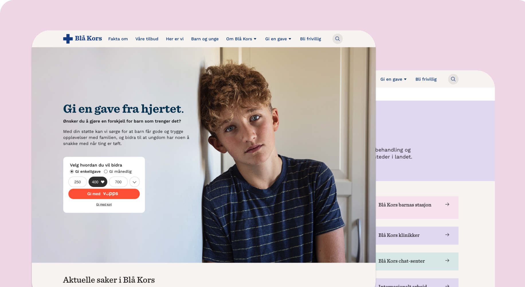Viewport: 525px width, 287px height.
Task: Click arrow next to Blå Kors barnas stasjon
Action: click(x=447, y=204)
